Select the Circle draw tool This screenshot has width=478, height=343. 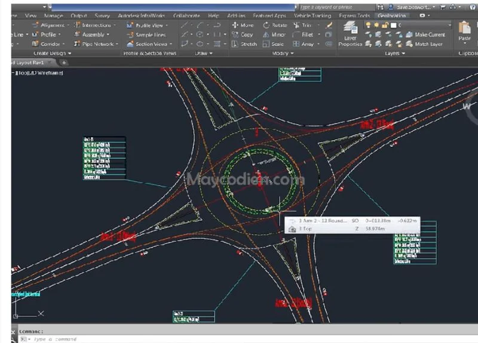[200, 35]
